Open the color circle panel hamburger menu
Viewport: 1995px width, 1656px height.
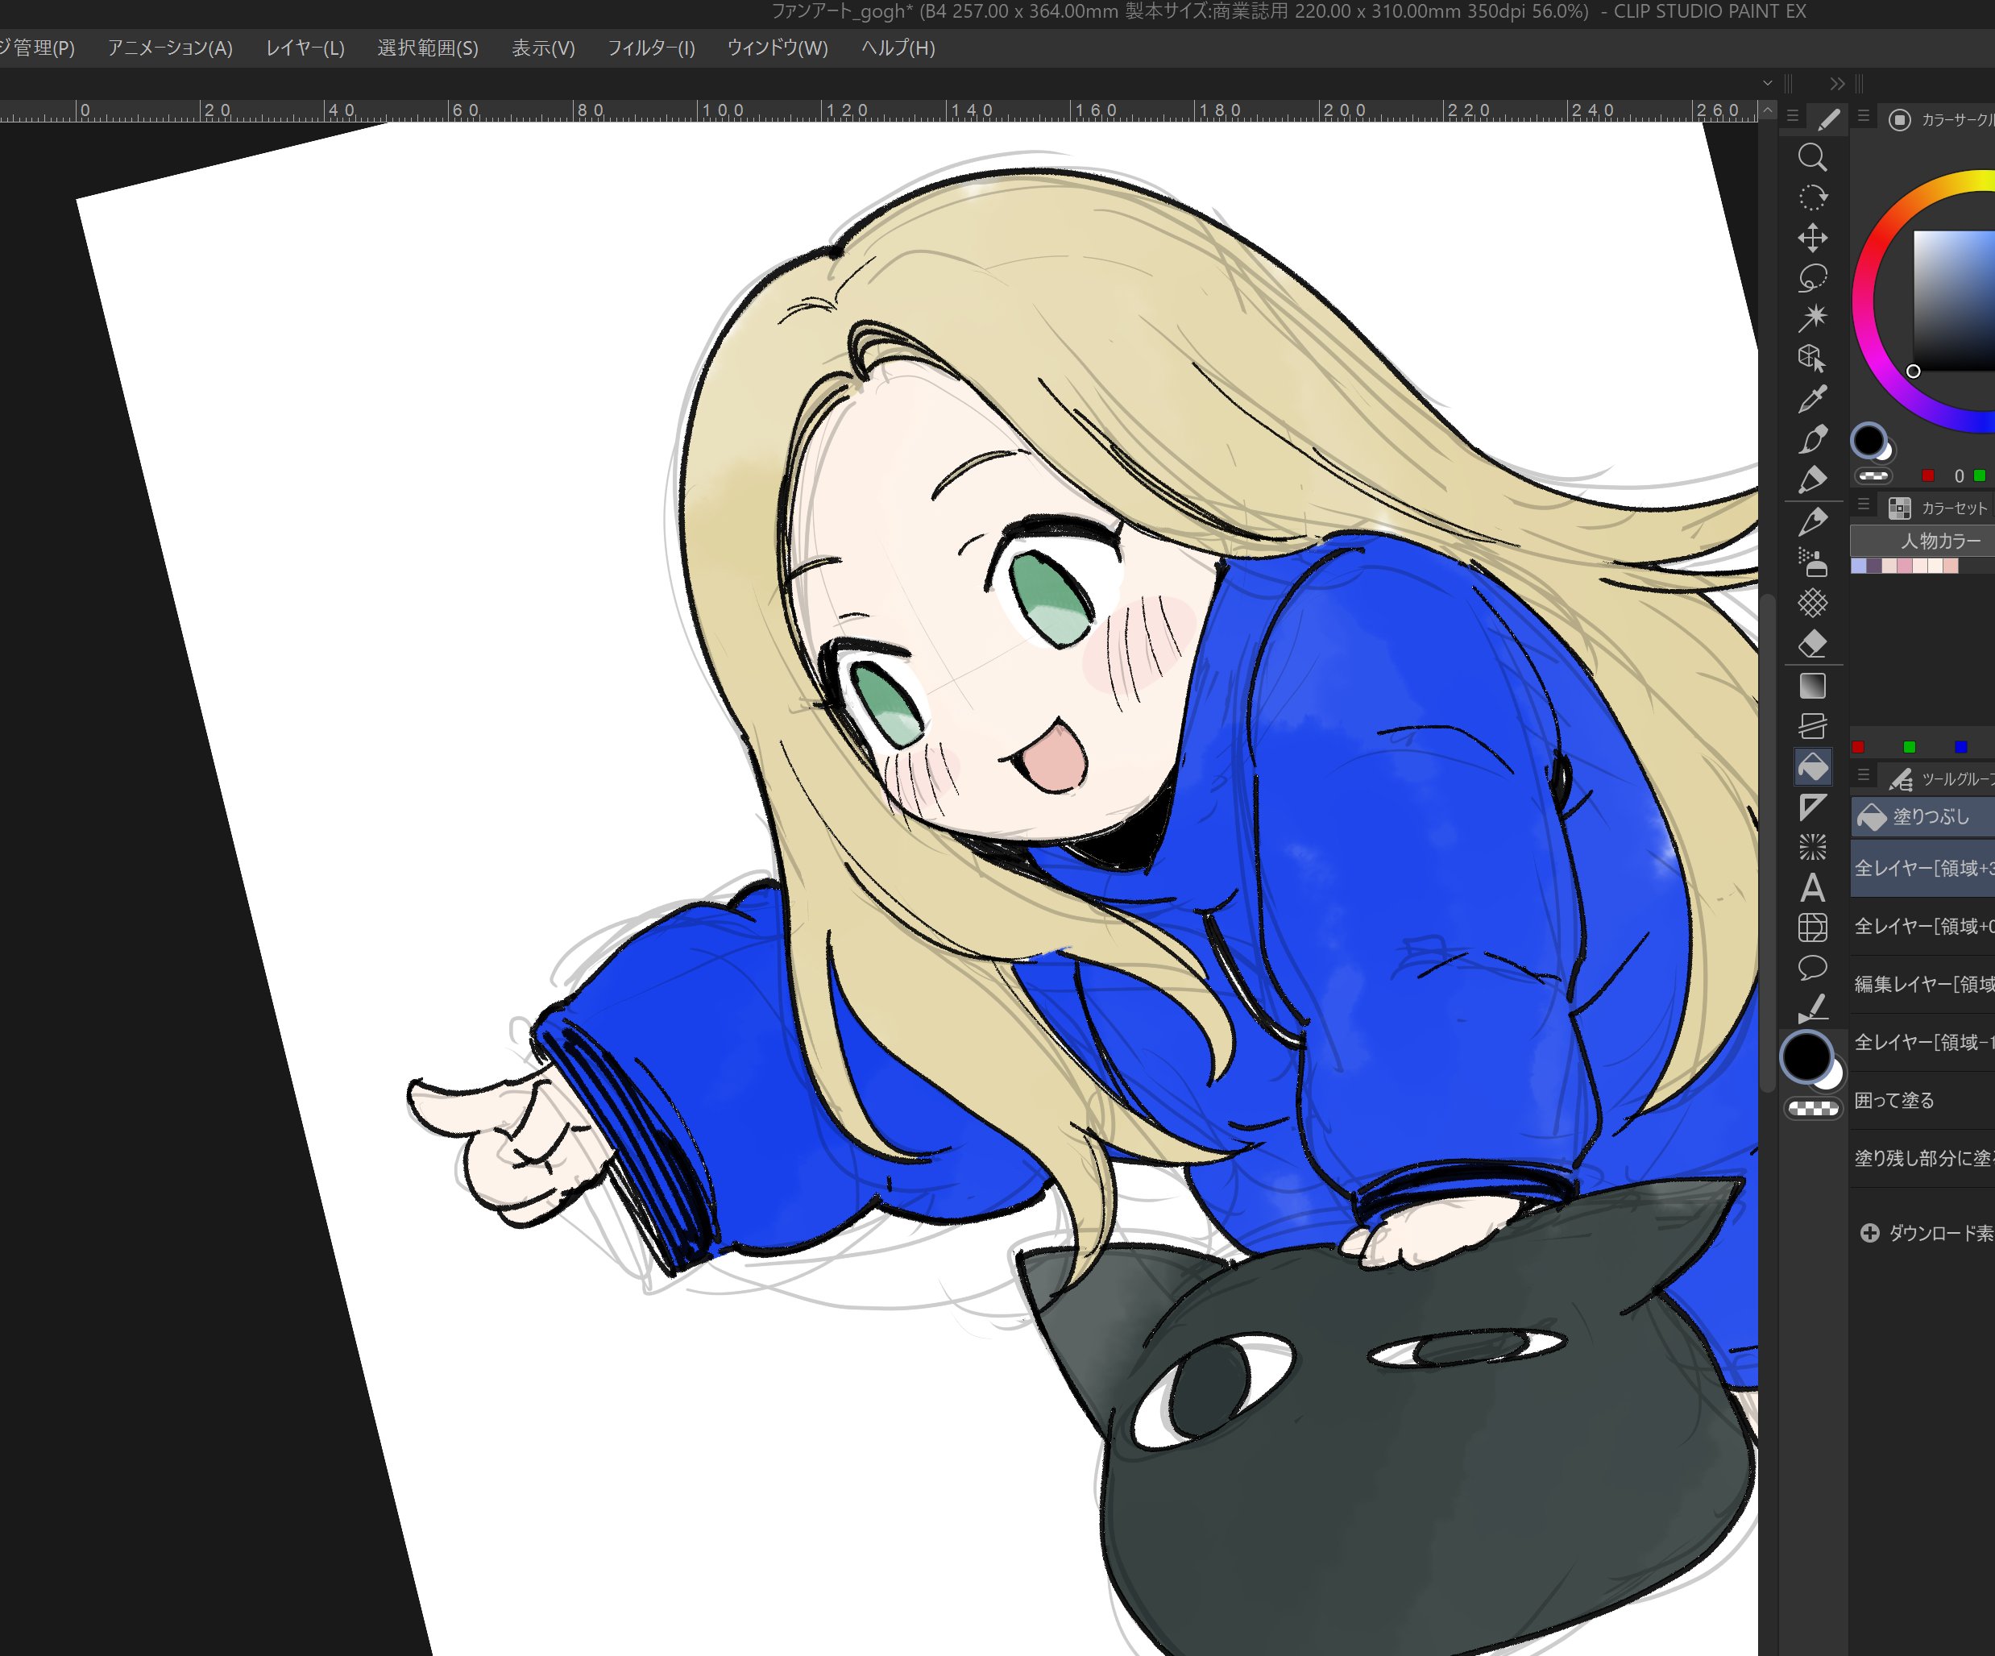pos(1863,116)
